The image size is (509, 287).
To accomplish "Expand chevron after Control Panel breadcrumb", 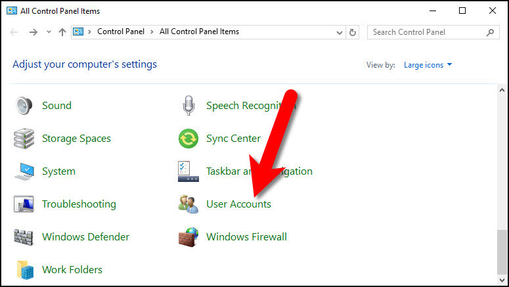I will point(152,32).
